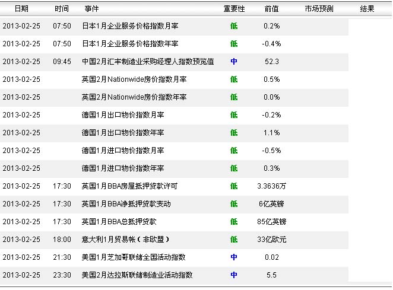Select event 中国2月汇丰制造业采购经理人指数预览值
This screenshot has height=290, width=393.
(148, 62)
